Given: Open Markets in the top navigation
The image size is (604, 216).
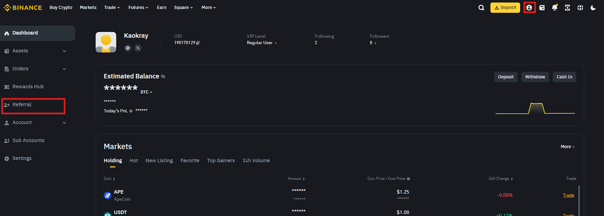Looking at the screenshot, I should coord(88,8).
